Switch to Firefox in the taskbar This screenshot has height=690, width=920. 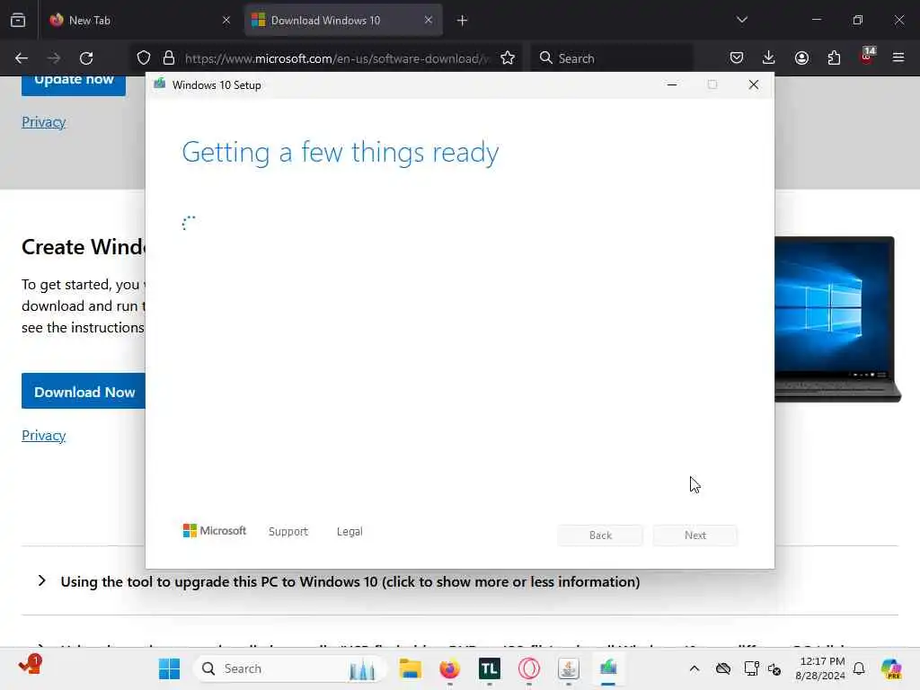pos(450,668)
